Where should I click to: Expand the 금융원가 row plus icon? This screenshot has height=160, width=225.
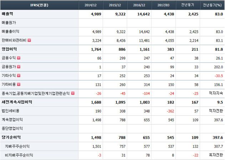19,67
